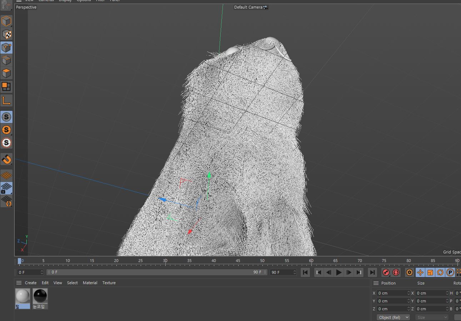Toggle the orange Solo hierarchy S icon
The width and height of the screenshot is (461, 321).
[x=6, y=130]
